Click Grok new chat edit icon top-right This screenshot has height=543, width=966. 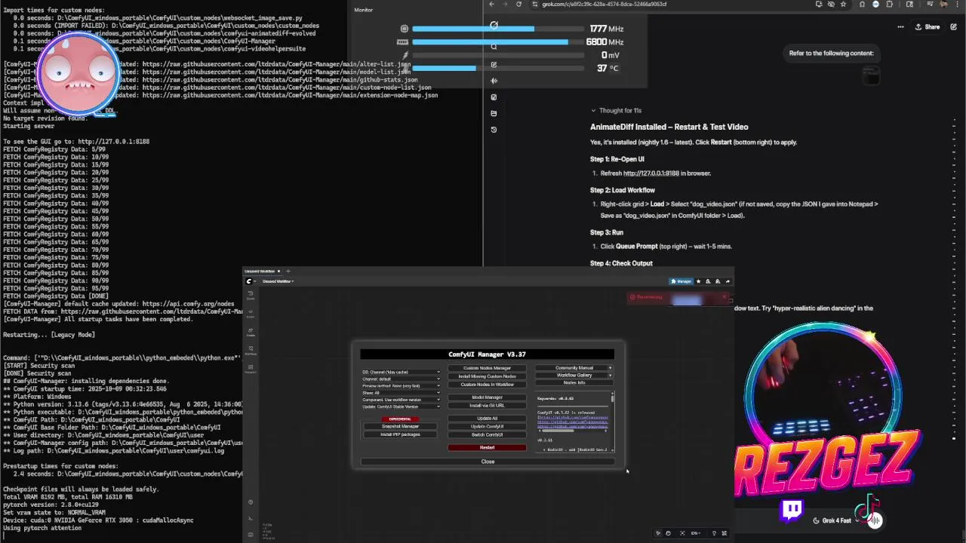point(953,26)
